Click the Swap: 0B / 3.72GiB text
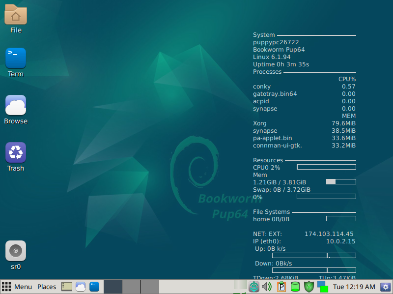Viewport: 393px width, 294px height. [x=281, y=190]
